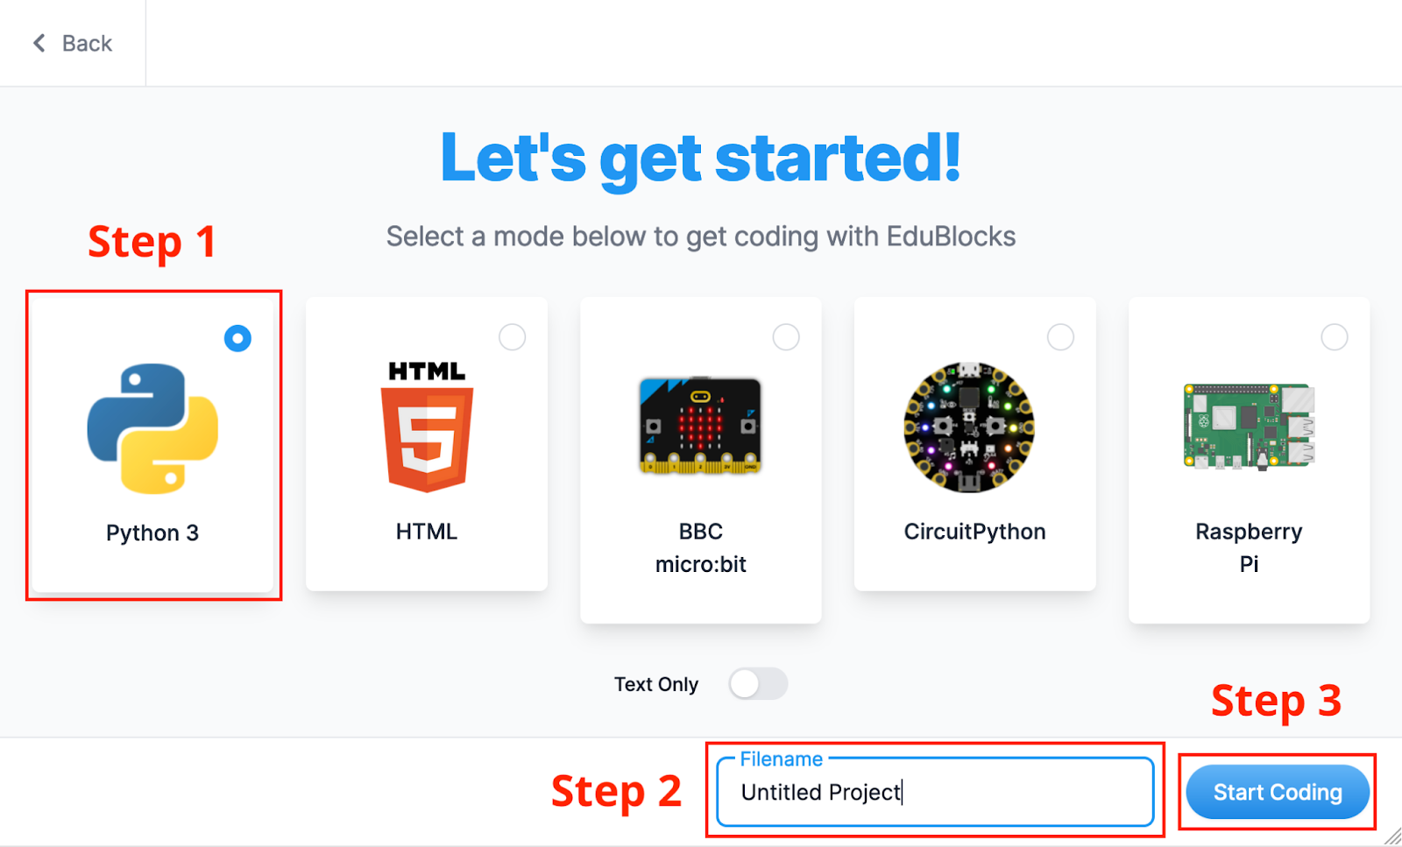This screenshot has height=847, width=1402.
Task: Click the HTML card label
Action: click(x=427, y=532)
